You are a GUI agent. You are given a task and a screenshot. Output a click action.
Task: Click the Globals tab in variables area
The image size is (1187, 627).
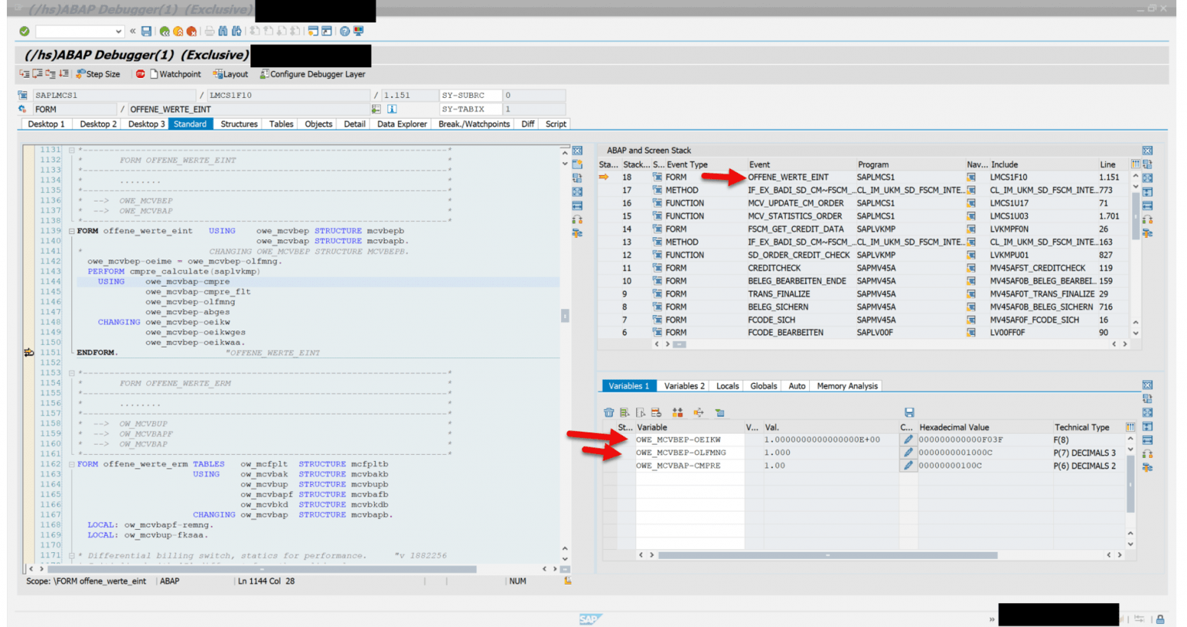tap(763, 385)
